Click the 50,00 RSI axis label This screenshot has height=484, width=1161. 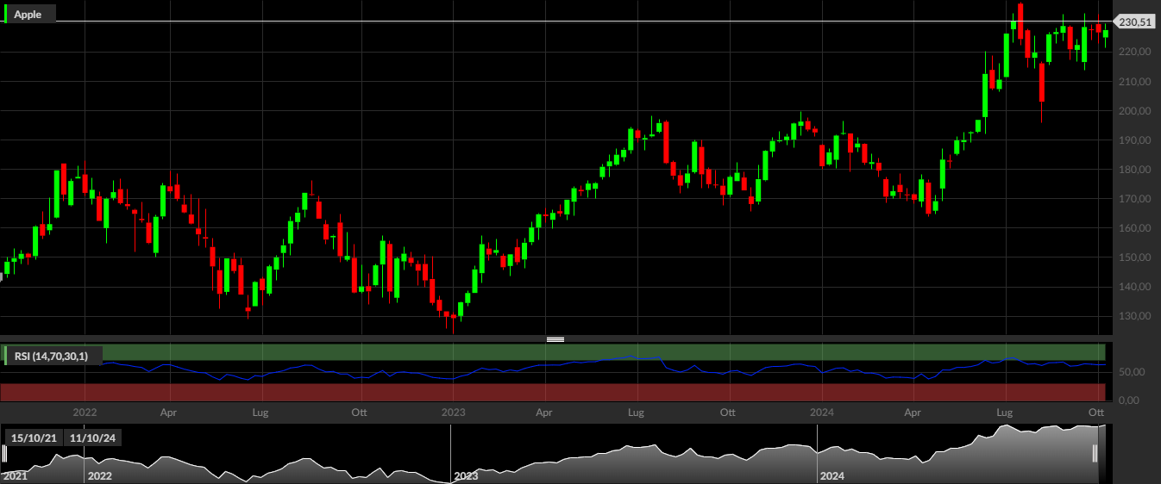click(1132, 372)
